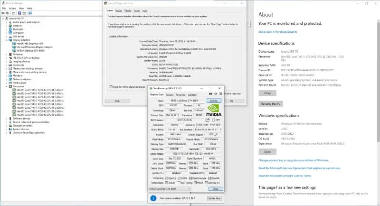Click the Firmware category icon
The height and width of the screenshot is (206, 380).
click(10, 55)
